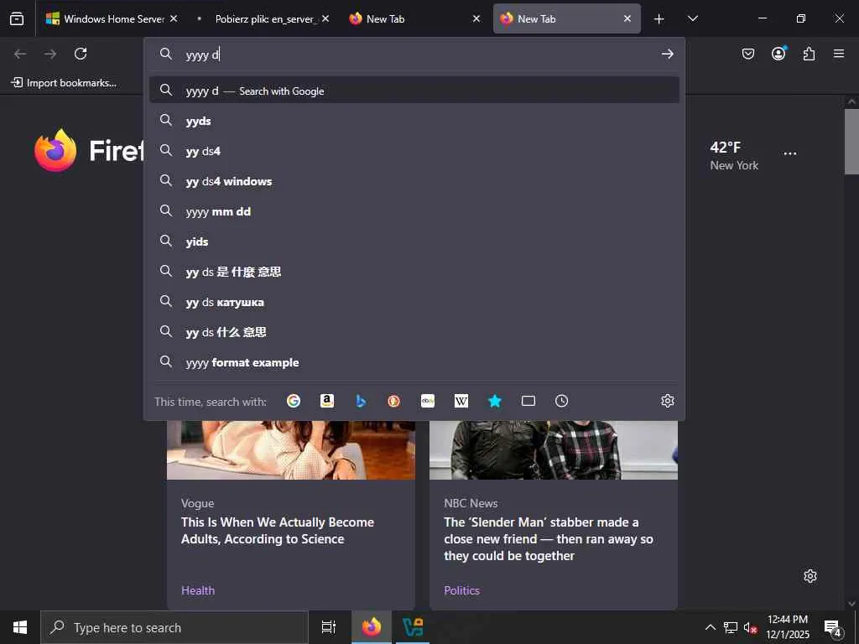Select the 'yy ds 什么 意思' suggestion

point(414,331)
